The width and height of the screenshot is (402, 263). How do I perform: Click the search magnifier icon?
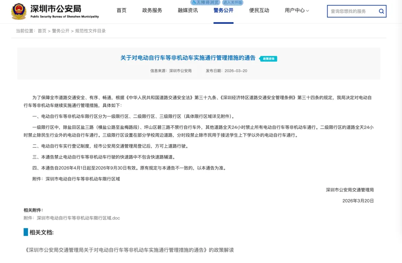pyautogui.click(x=381, y=11)
